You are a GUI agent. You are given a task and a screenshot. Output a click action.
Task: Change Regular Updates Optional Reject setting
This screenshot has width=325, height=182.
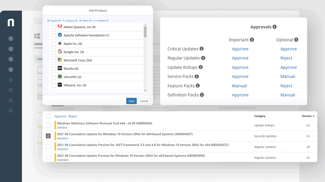286,58
